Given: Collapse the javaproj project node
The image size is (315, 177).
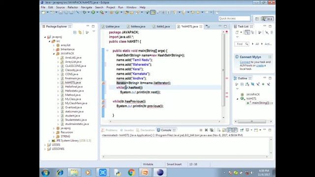Looking at the screenshot, I should (45, 37).
